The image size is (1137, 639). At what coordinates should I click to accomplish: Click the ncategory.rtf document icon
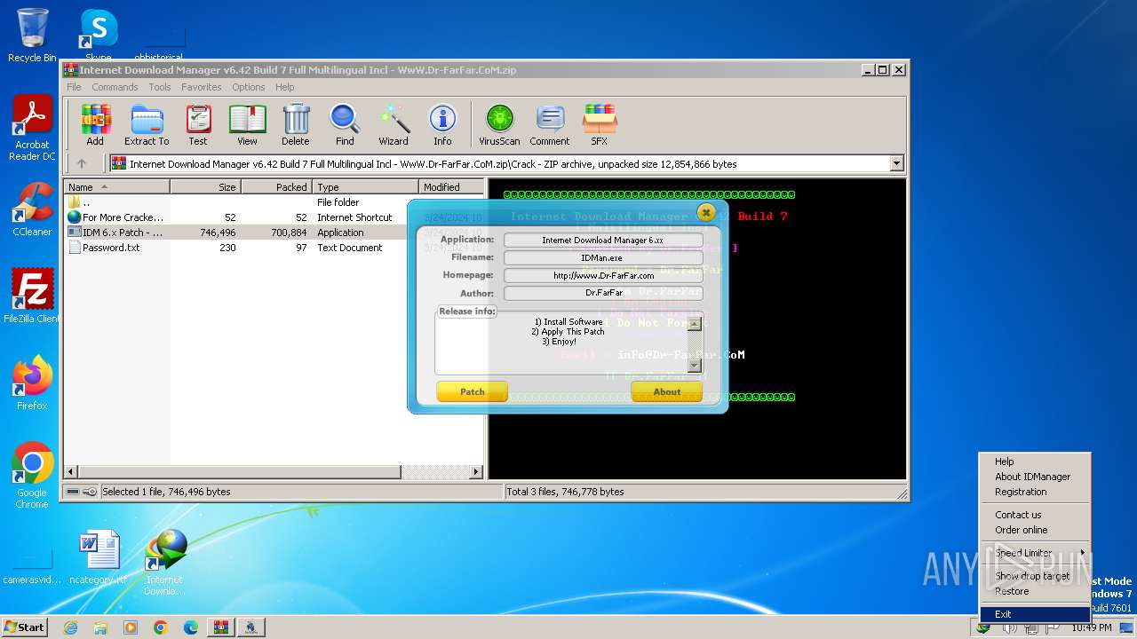pos(99,557)
